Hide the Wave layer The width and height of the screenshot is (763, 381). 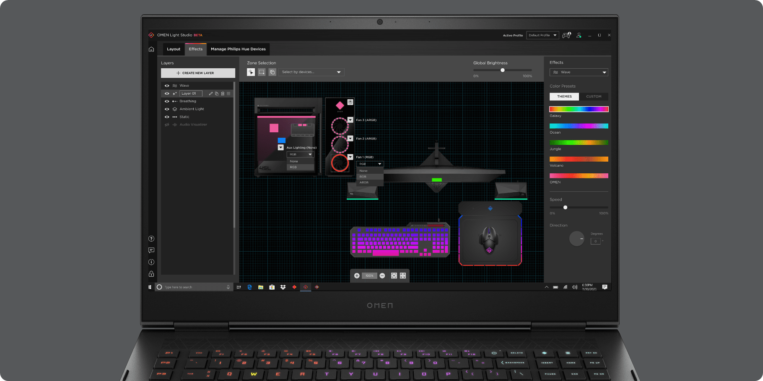pos(167,86)
